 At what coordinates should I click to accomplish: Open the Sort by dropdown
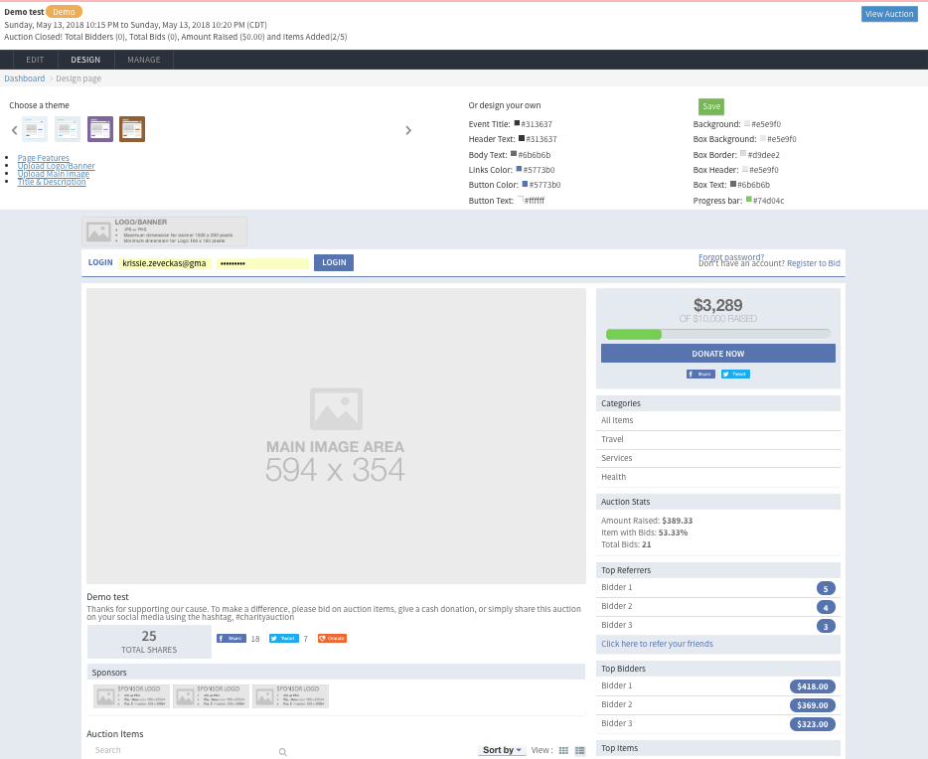[502, 750]
